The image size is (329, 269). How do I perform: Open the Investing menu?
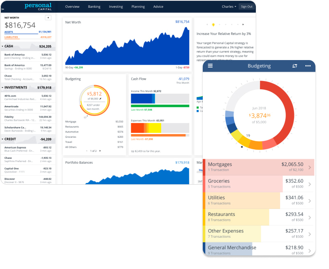click(116, 7)
